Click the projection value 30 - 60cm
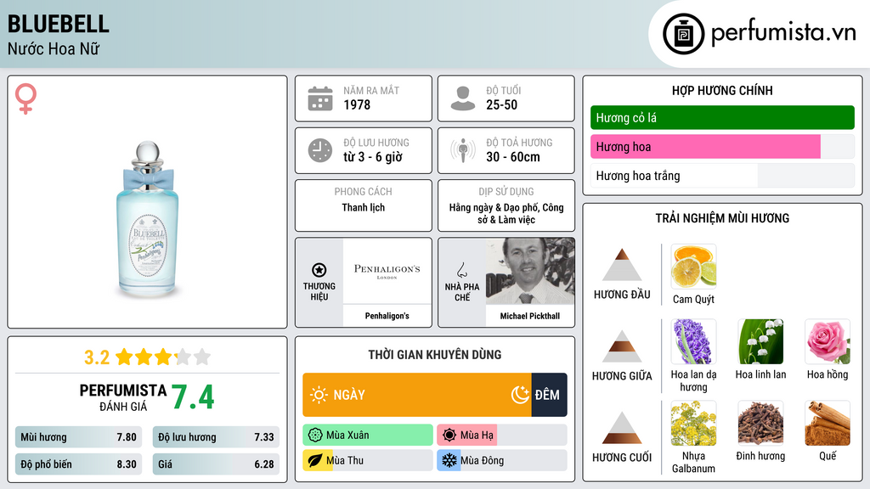 coord(513,157)
